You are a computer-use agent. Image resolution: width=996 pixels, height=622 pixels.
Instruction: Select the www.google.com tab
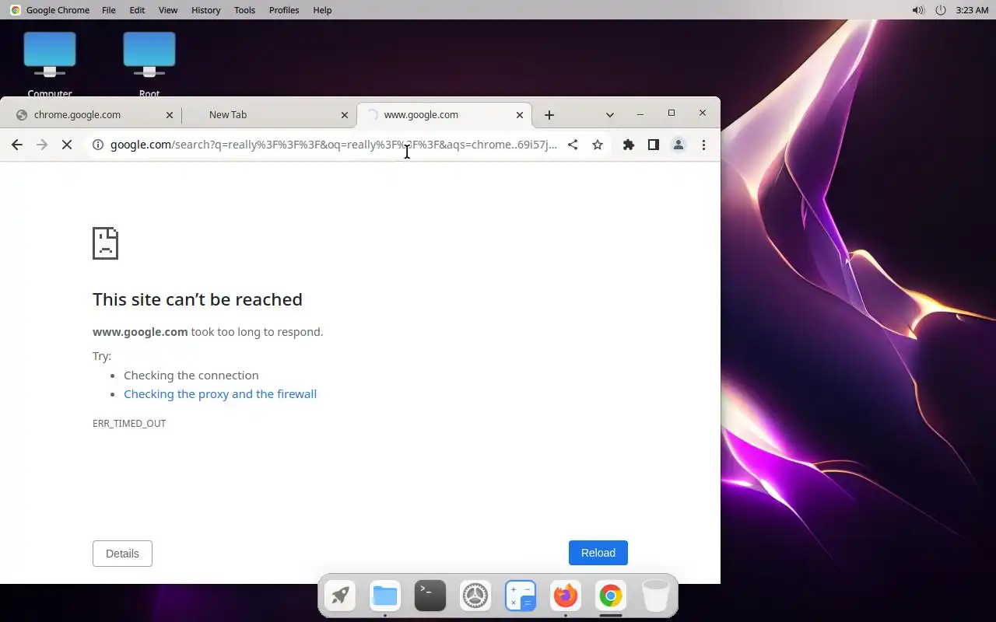(x=444, y=114)
